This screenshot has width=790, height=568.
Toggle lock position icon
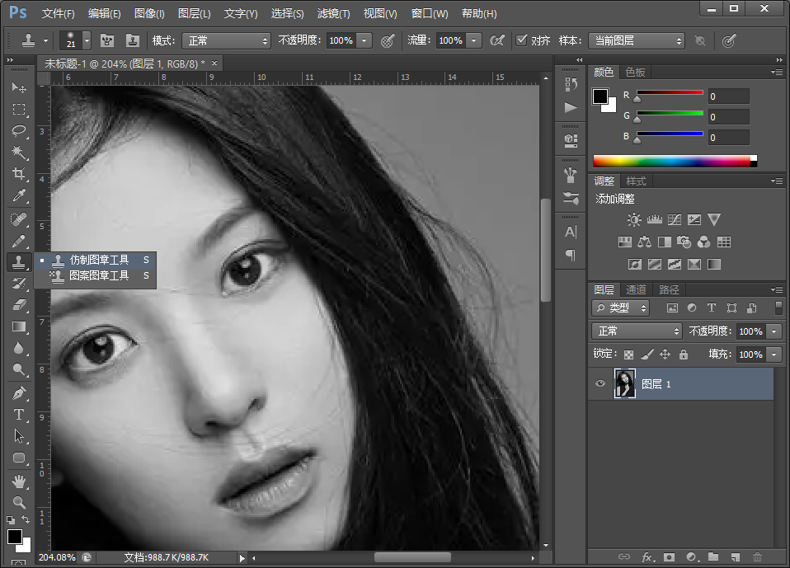click(665, 354)
